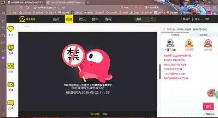Viewport: 218px width, 118px height.
Task: Click the refresh icon beside the address bar
Action: pos(21,8)
